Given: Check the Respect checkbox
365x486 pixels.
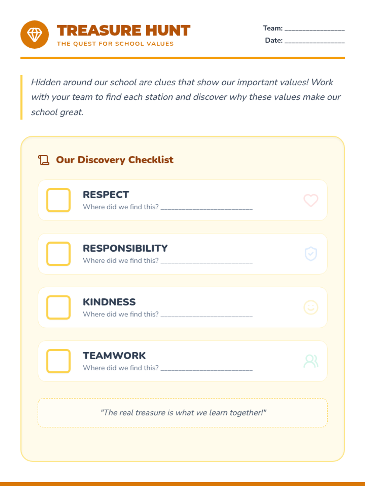Looking at the screenshot, I should [x=58, y=200].
